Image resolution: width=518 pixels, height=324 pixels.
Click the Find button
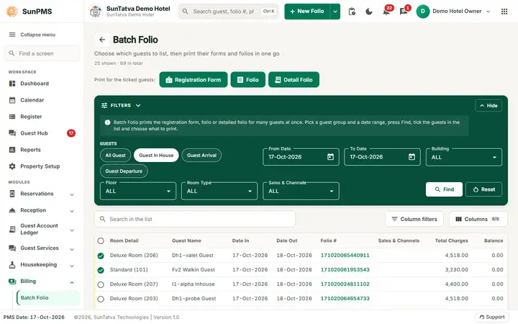(x=444, y=189)
